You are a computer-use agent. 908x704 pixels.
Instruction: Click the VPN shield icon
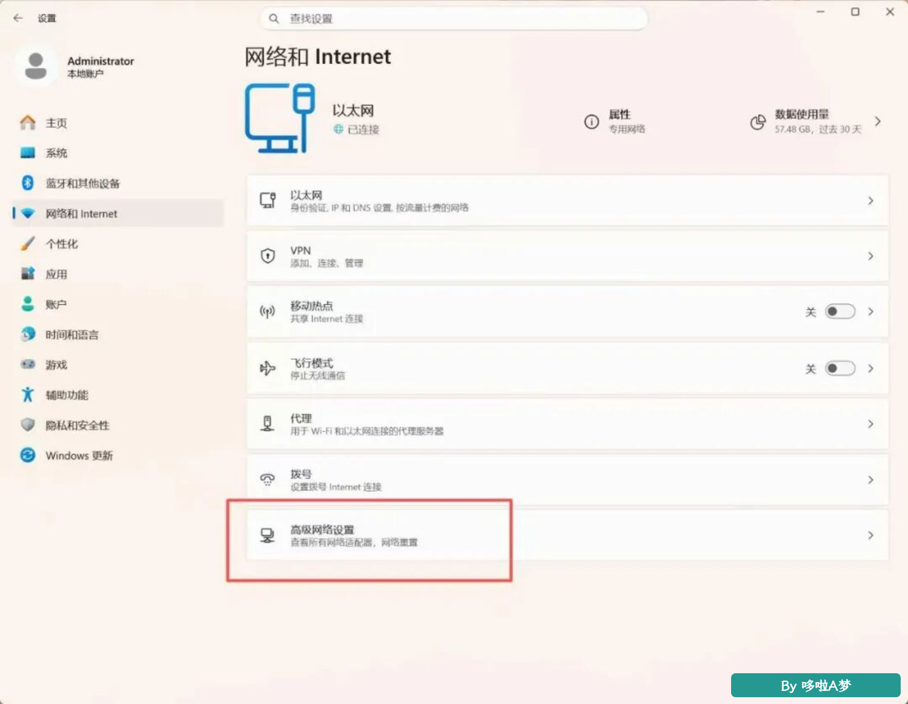(268, 256)
